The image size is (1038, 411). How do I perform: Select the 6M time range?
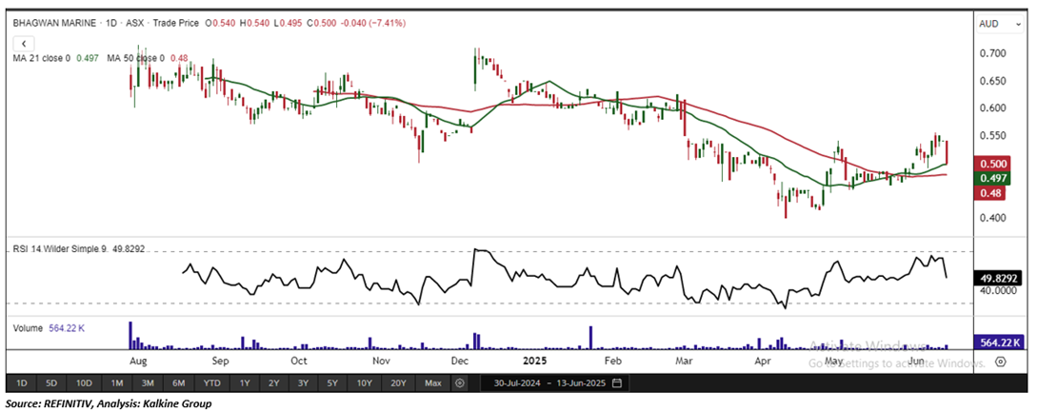tap(178, 383)
